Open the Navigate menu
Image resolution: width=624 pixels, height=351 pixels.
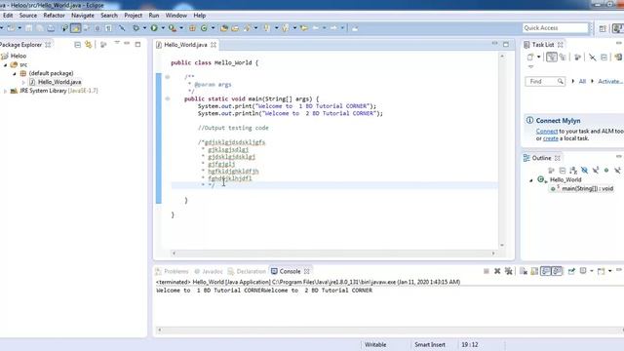point(83,16)
